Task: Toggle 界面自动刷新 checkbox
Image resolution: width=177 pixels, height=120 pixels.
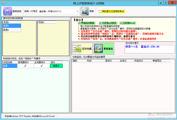Action: 79,23
